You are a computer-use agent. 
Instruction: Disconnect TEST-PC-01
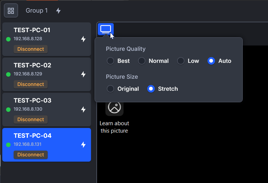click(31, 49)
